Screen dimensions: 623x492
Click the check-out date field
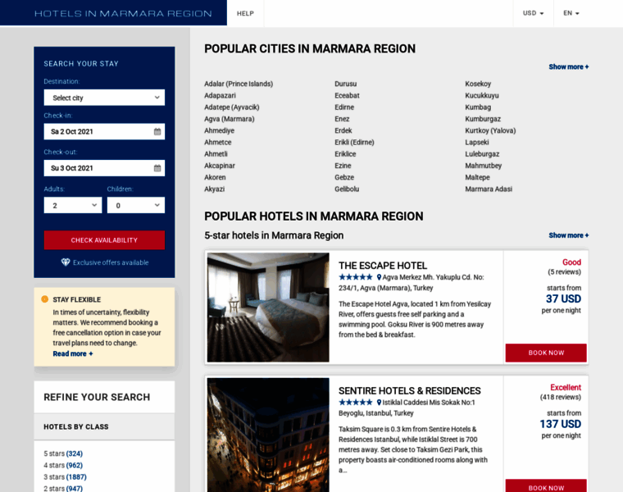[x=104, y=168]
